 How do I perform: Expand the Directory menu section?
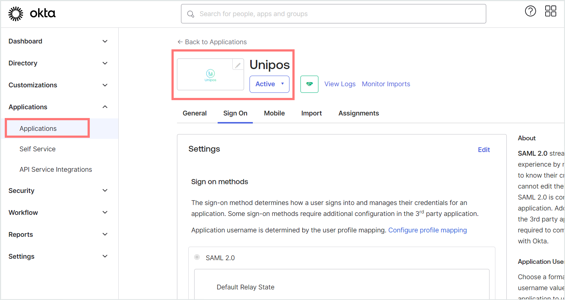coord(59,63)
